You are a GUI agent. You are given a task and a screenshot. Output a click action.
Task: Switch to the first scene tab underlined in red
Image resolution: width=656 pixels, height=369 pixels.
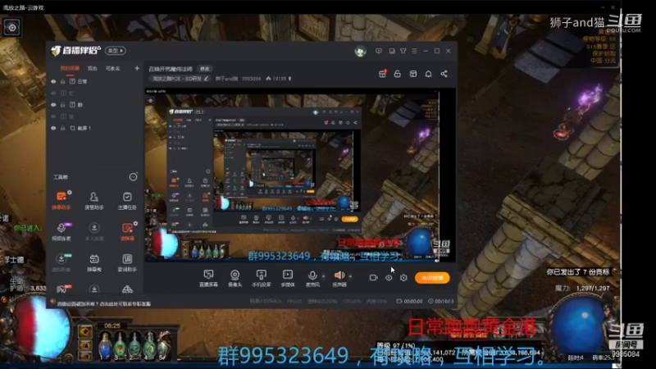tap(70, 68)
